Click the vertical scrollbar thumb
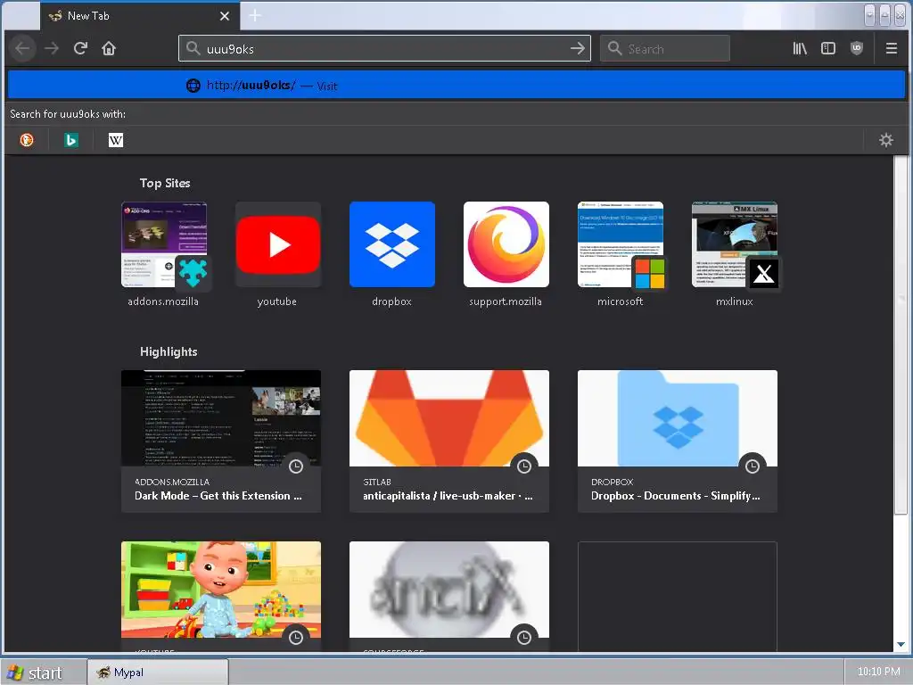913x685 pixels. (901, 335)
